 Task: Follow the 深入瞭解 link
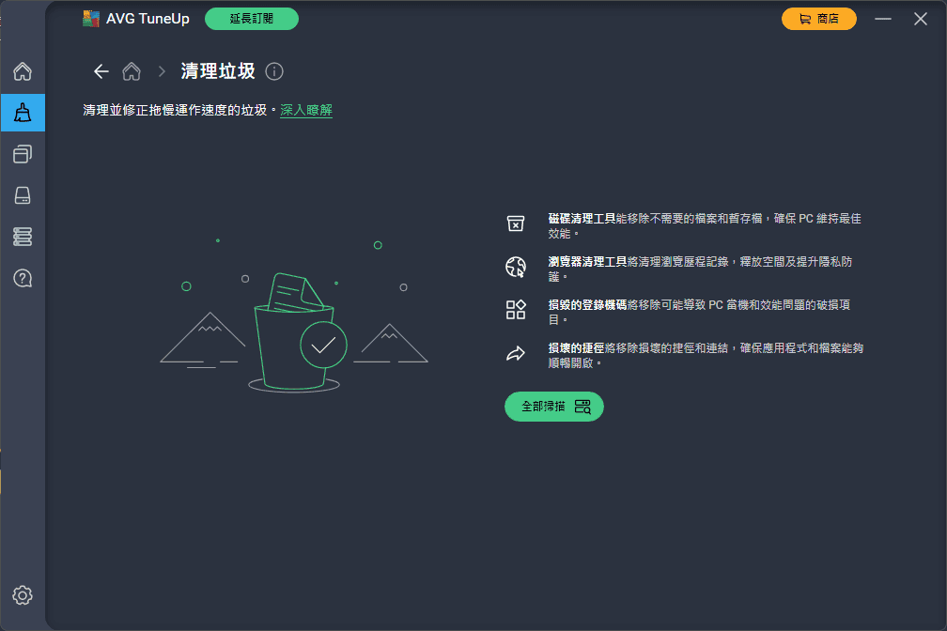click(306, 110)
